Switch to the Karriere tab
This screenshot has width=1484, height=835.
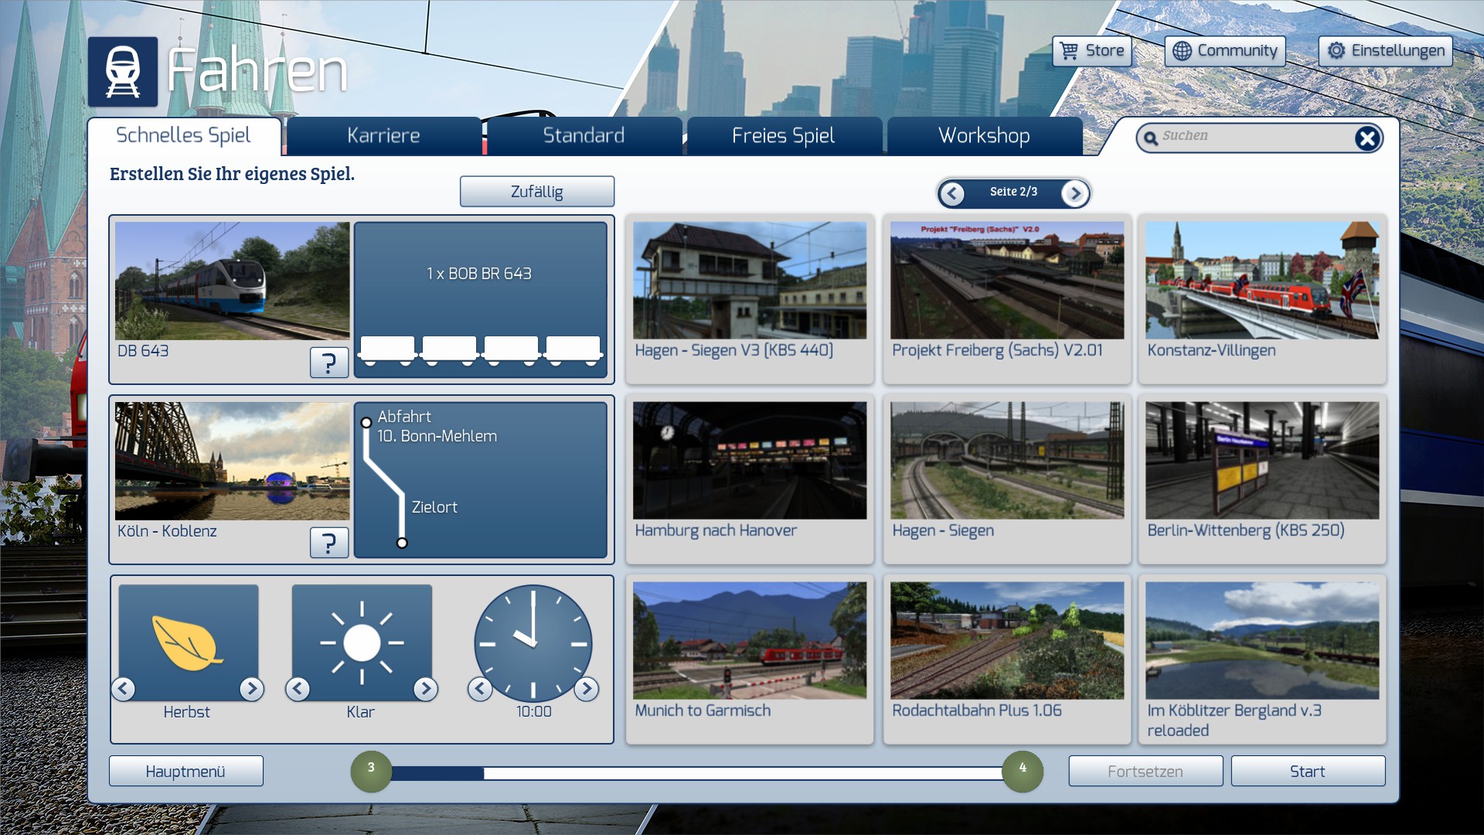click(383, 136)
